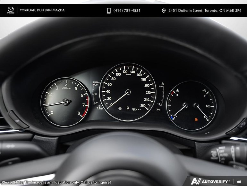Click the Mazda logo in the banner

coord(11,10)
